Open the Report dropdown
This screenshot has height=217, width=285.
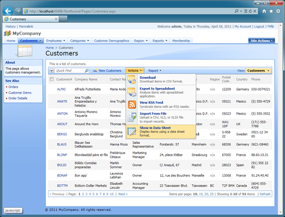point(155,70)
